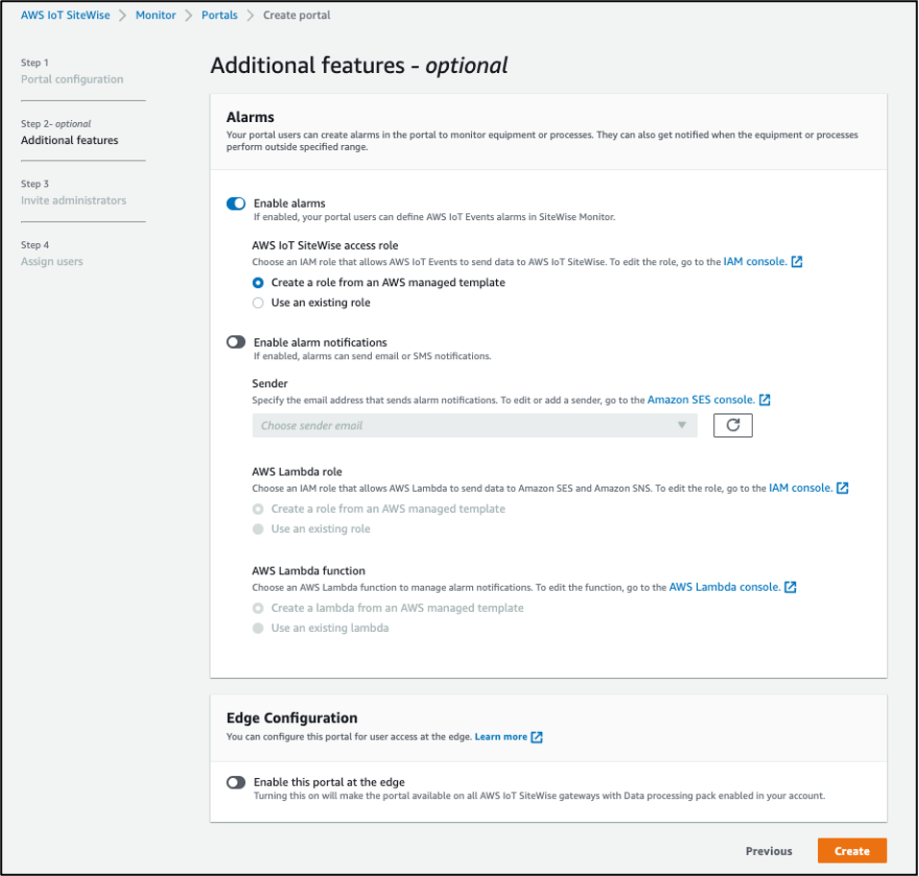This screenshot has width=919, height=876.
Task: Click the Learn more external-link icon under Edge Configuration
Action: click(538, 736)
